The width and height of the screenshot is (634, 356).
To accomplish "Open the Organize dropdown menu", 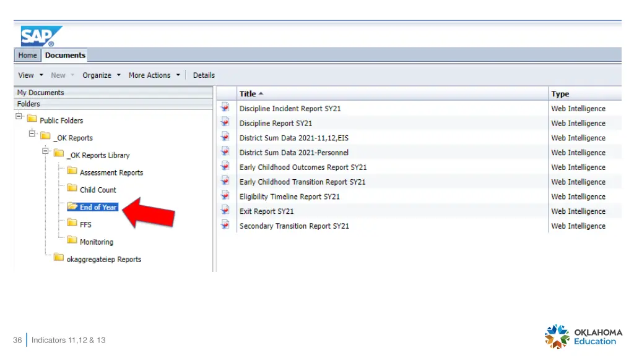I will (102, 75).
